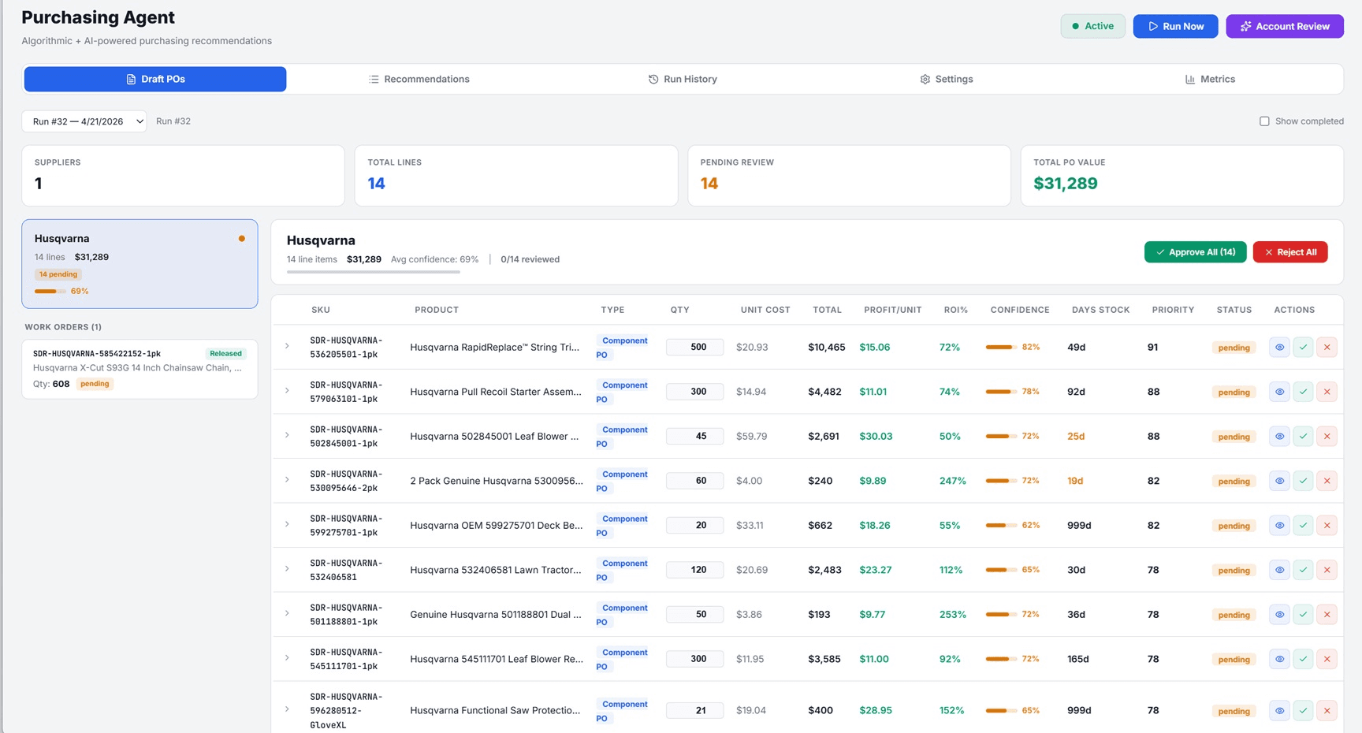Reject the 545111701 Leaf Blower line
The image size is (1362, 733).
(1327, 659)
